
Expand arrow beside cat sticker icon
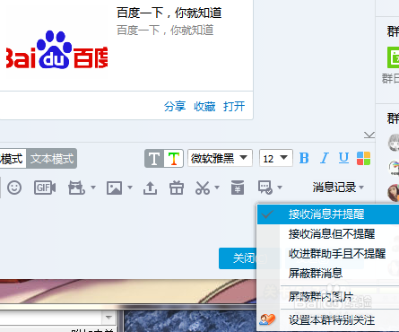93,188
